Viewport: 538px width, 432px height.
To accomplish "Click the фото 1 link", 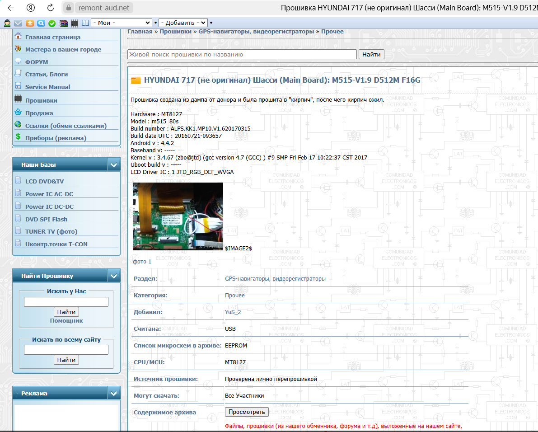I will pyautogui.click(x=142, y=262).
